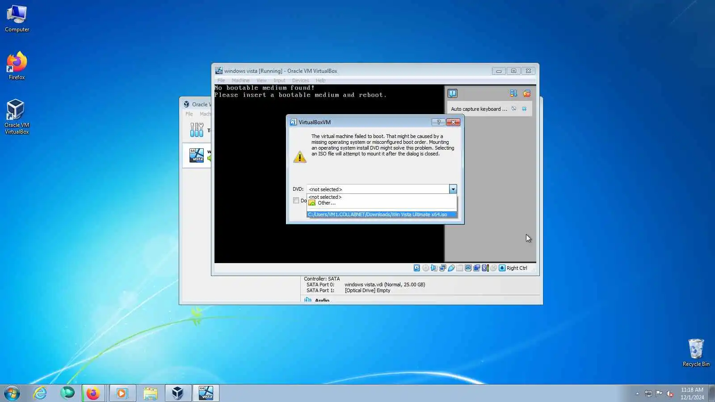Toggle the checkbox below the DVD label

tap(296, 201)
